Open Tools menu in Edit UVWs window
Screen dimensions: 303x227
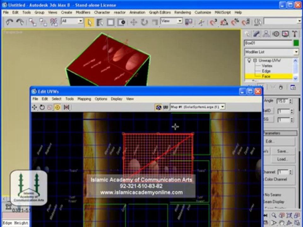[69, 99]
